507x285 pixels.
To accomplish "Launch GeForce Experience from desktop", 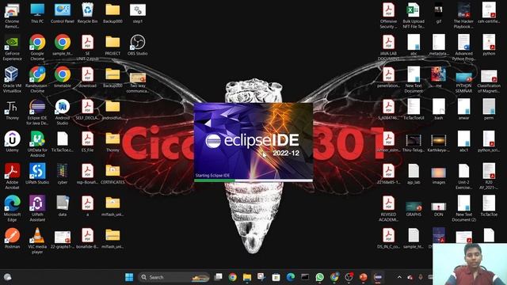I will click(12, 47).
